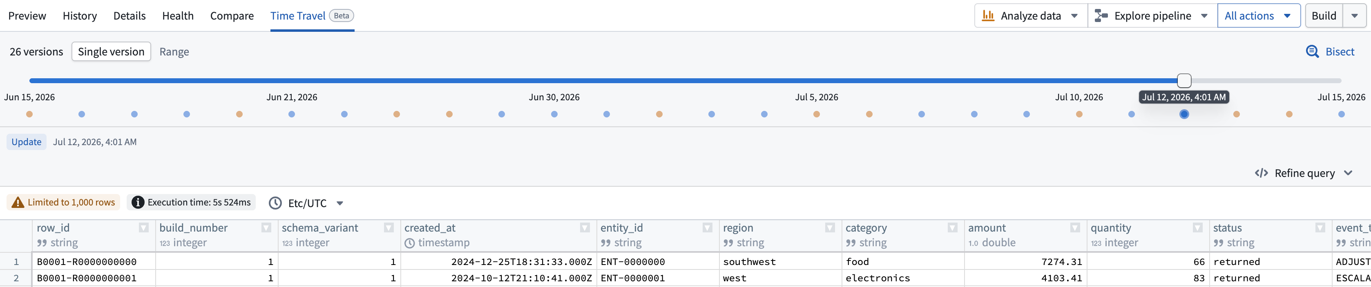Switch to the Compare tab

tap(232, 16)
